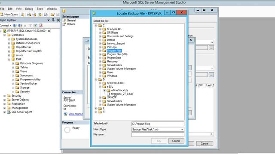275x154 pixels.
Task: Open a Database Engine Query from toolbar
Action: coord(22,15)
